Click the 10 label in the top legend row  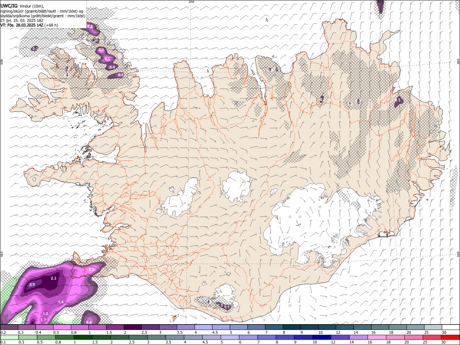point(320,332)
